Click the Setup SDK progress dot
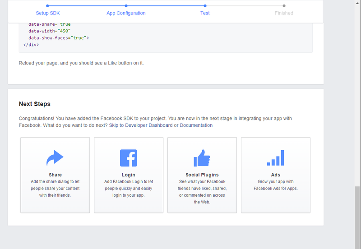The image size is (361, 249). [x=47, y=6]
